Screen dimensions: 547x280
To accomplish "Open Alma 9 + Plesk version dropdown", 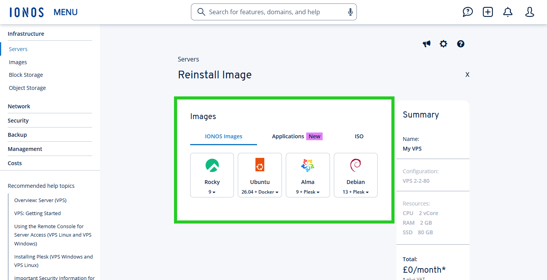I will 308,192.
